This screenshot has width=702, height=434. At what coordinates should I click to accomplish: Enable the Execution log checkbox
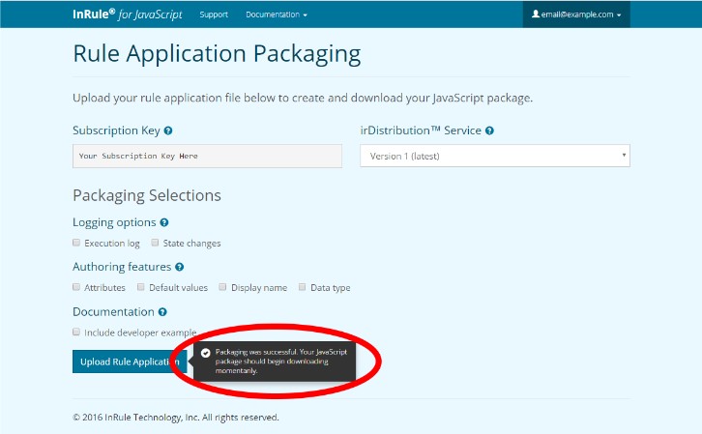pyautogui.click(x=76, y=244)
